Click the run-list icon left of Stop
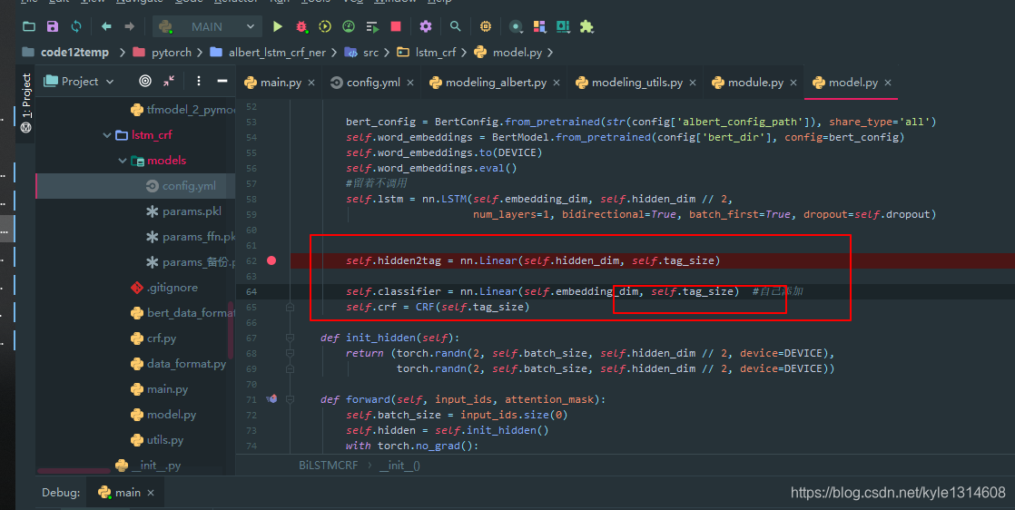Viewport: 1015px width, 510px height. 372,26
